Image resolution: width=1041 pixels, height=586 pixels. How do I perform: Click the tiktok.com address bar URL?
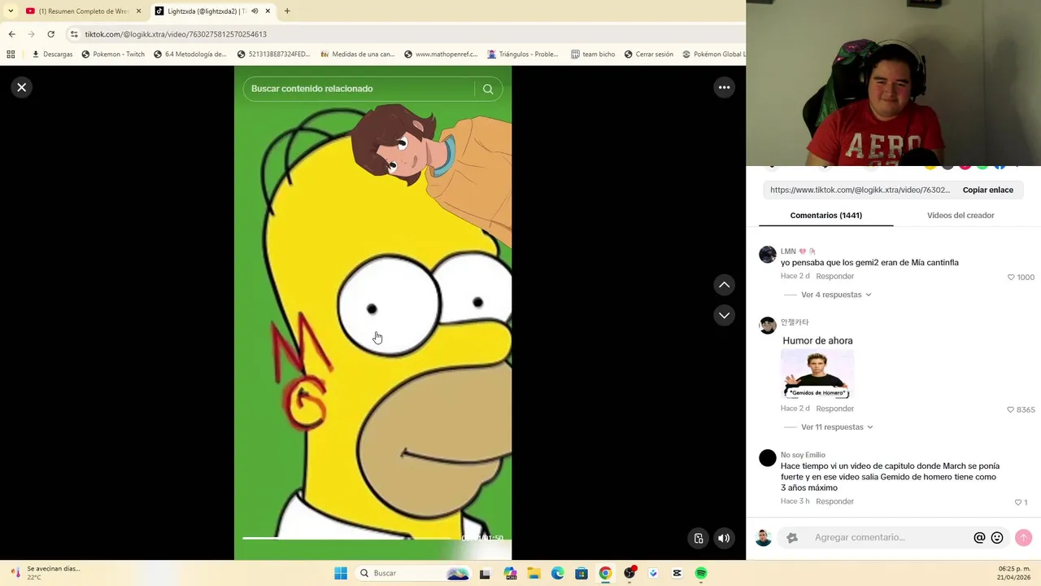coord(176,34)
